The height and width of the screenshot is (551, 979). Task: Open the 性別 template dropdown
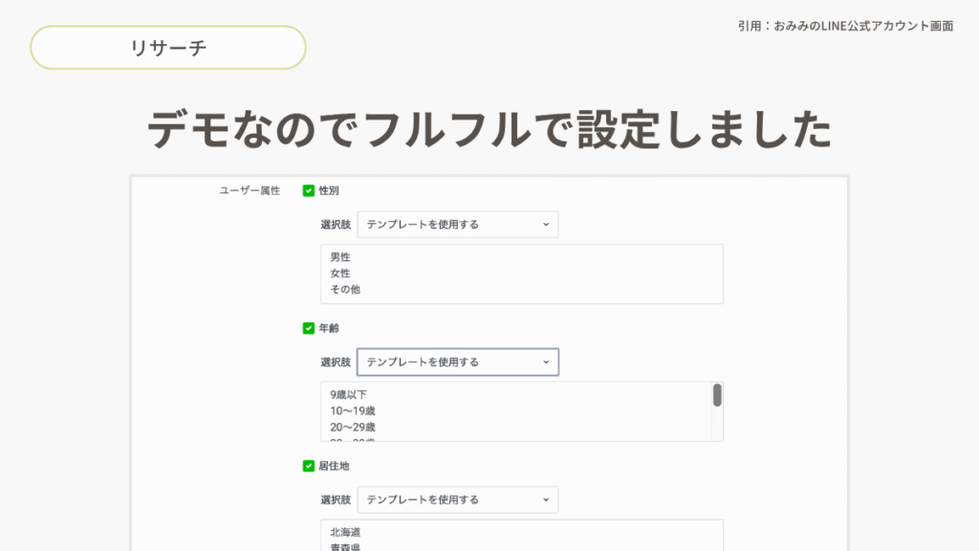tap(457, 225)
